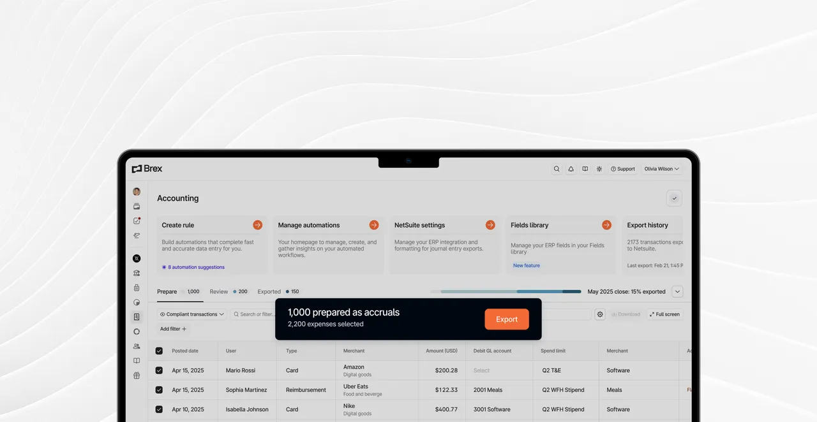Screen dimensions: 817x422
Task: Open the Export history card
Action: coord(653,245)
